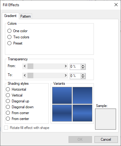Screen dimensions: 121x146
Task: Open the Gradient tab
Action: [10, 16]
